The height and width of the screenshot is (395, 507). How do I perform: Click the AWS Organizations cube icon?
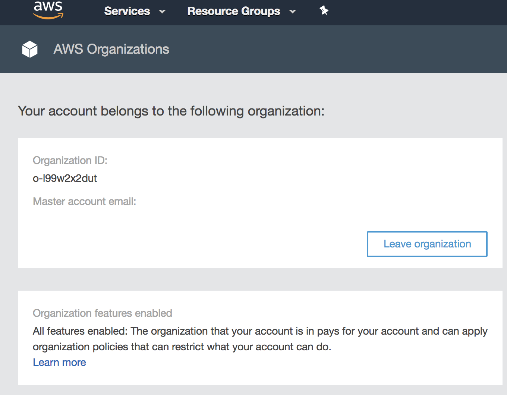coord(30,49)
